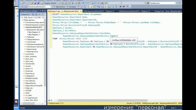Screen dimensions: 196x110
Task: Open the Соединить dropdown in Object Explorer
Action: (x=26, y=14)
